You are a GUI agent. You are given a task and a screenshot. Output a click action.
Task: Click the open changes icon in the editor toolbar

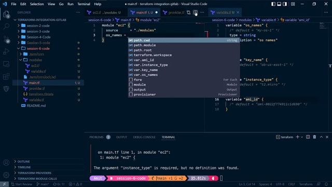188,12
